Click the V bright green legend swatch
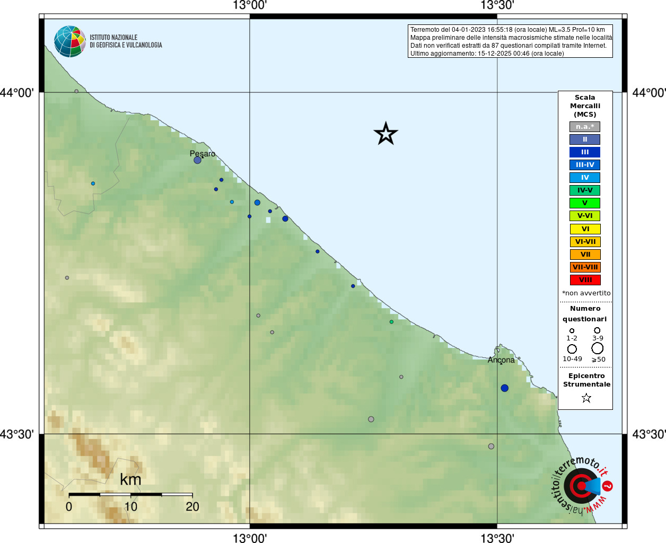The height and width of the screenshot is (543, 666). 585,203
